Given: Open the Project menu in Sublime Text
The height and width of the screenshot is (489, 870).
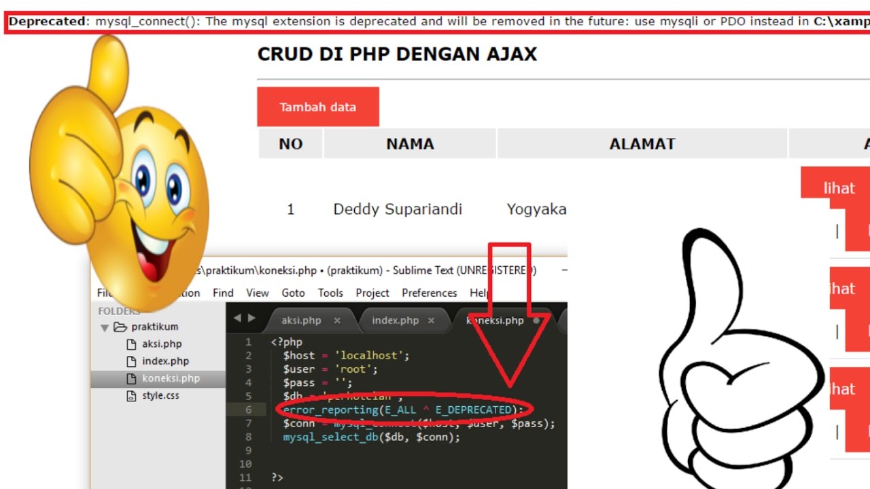Looking at the screenshot, I should pos(372,293).
